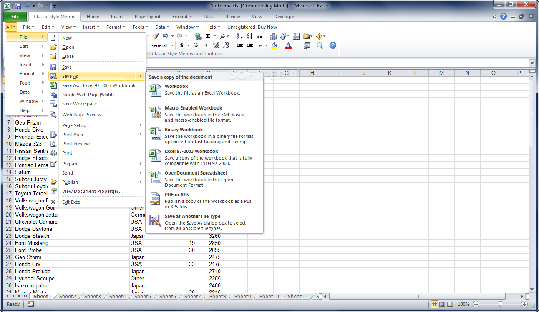Expand the formula bar
The width and height of the screenshot is (539, 312).
[x=532, y=63]
